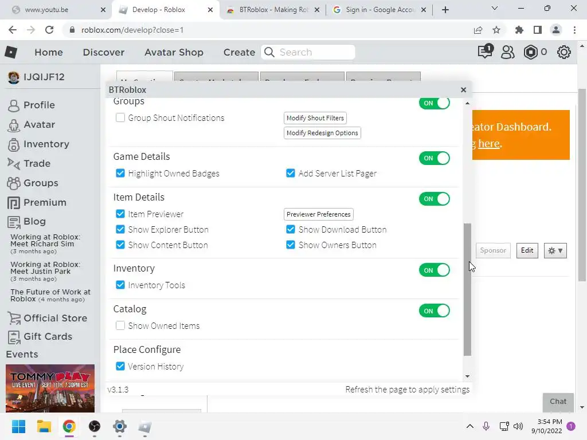Screen dimensions: 587x440
Task: Open Avatar in the sidebar
Action: 40,124
